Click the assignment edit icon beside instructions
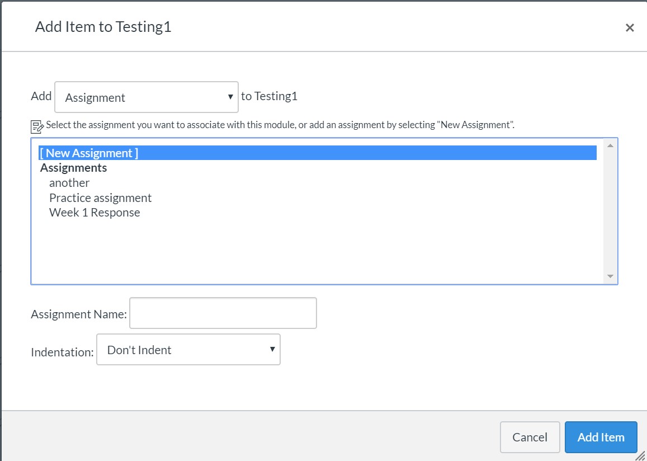Image resolution: width=647 pixels, height=461 pixels. tap(37, 126)
